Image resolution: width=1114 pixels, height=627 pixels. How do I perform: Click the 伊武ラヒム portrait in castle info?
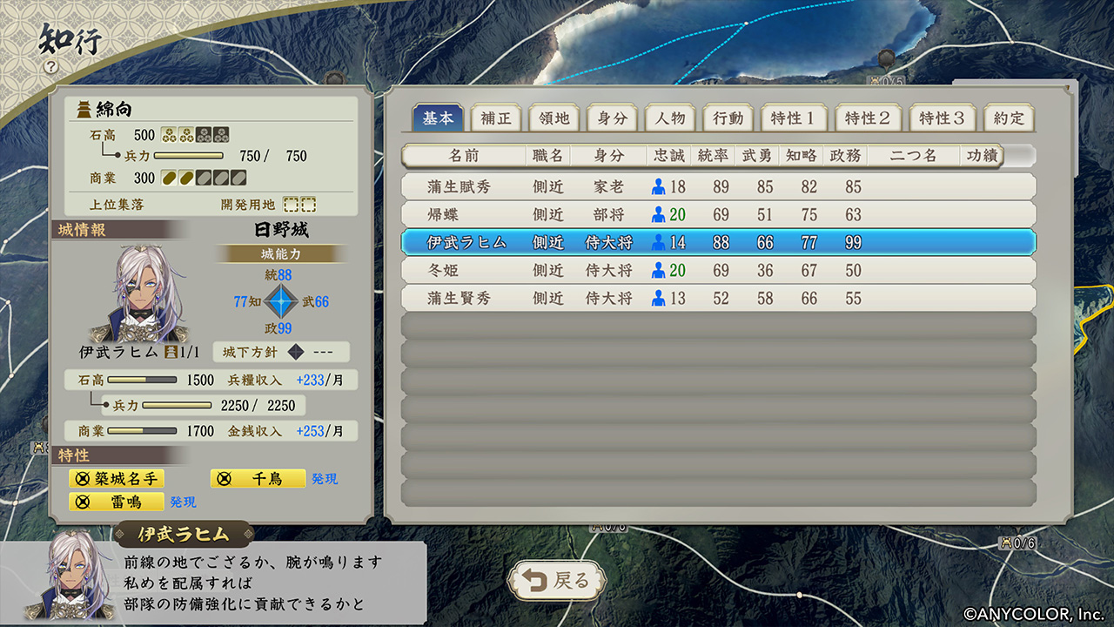(x=137, y=294)
